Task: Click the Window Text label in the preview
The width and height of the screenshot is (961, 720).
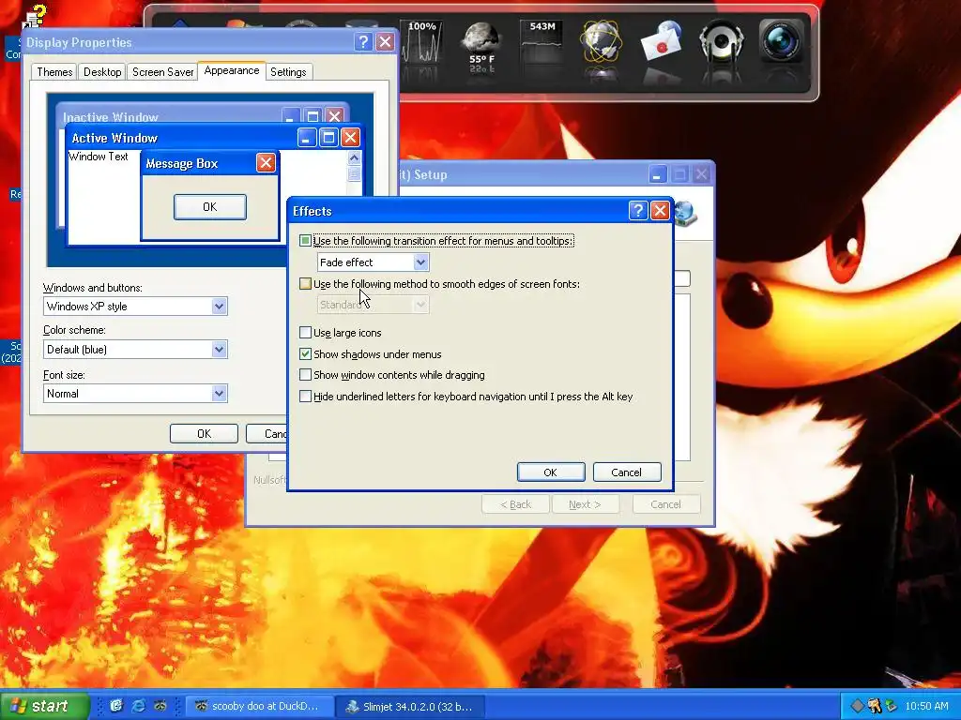Action: [x=98, y=157]
